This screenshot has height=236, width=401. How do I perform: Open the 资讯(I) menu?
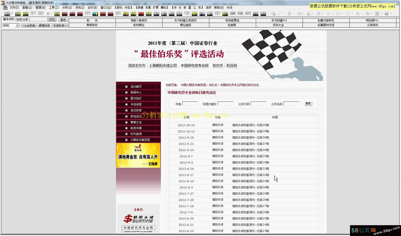[x=80, y=7]
